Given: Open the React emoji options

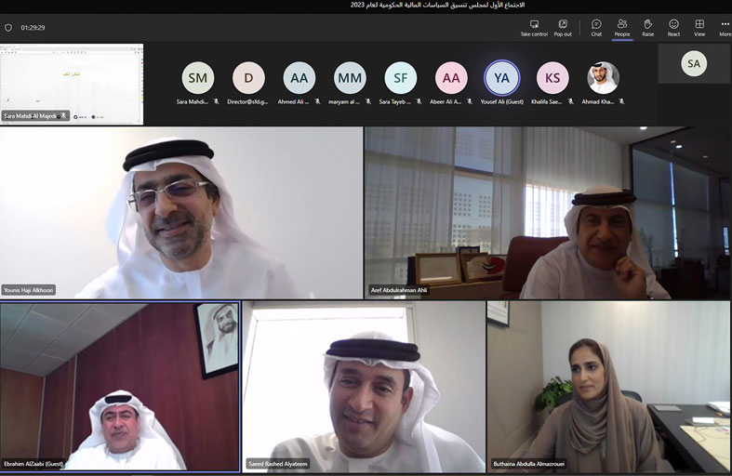Looking at the screenshot, I should pos(673,27).
